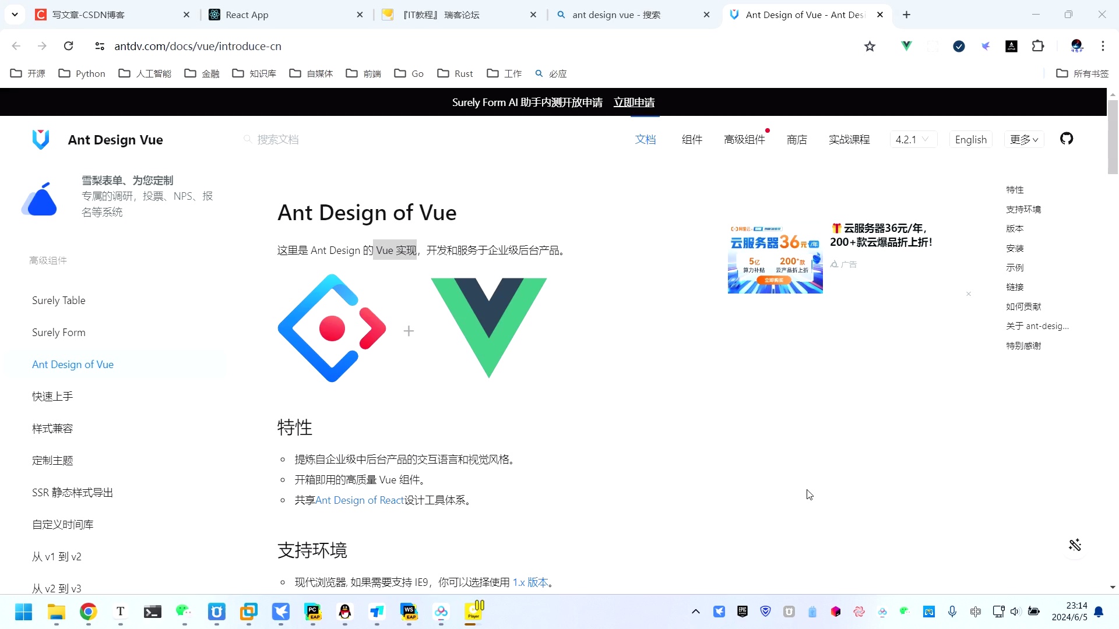Launch Typora from the taskbar

[x=120, y=612]
